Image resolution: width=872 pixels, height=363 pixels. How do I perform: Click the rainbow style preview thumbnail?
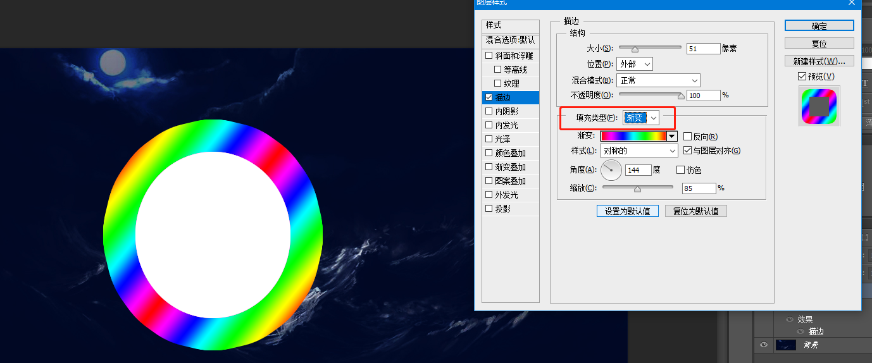[819, 106]
